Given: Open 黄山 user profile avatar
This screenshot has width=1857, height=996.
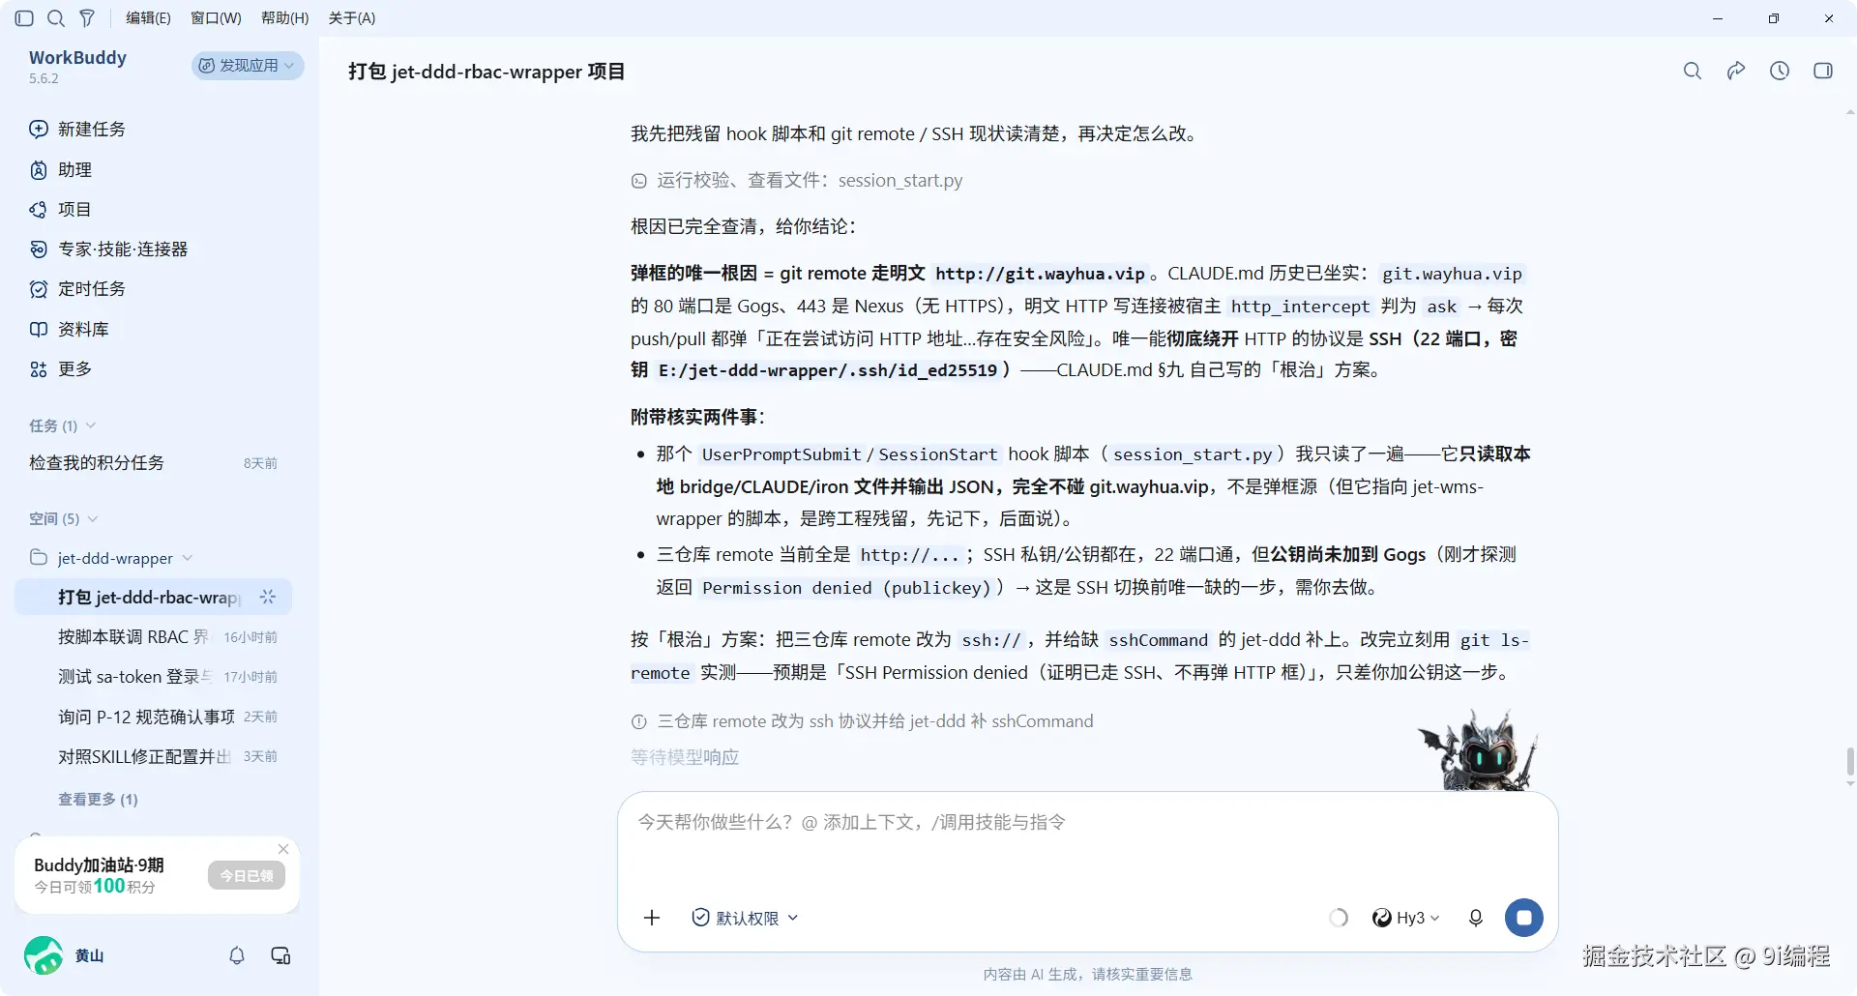Looking at the screenshot, I should 44,955.
